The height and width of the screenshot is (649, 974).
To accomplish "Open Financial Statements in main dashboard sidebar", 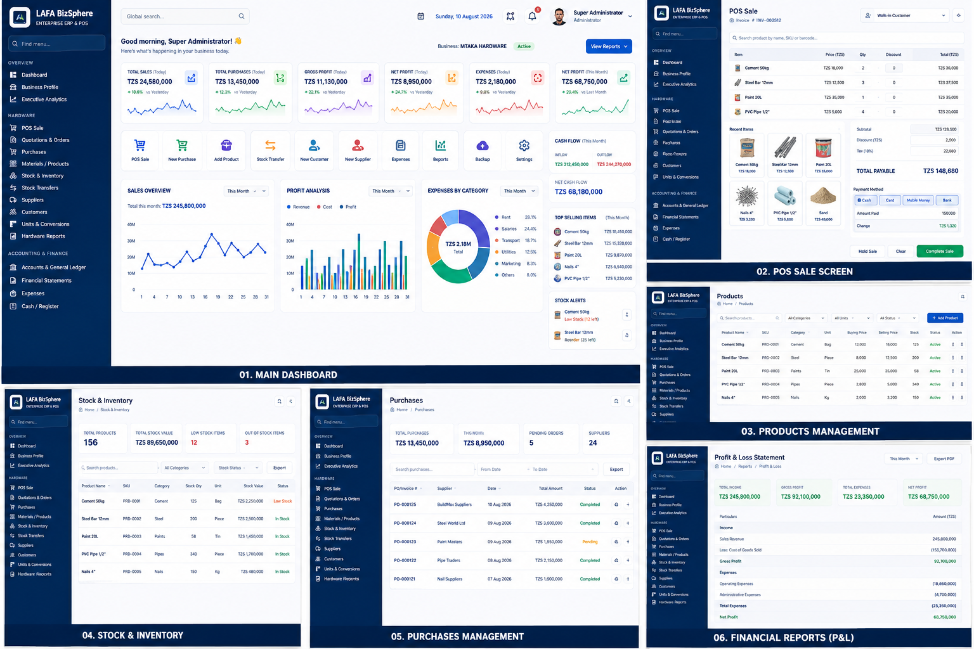I will (x=46, y=281).
